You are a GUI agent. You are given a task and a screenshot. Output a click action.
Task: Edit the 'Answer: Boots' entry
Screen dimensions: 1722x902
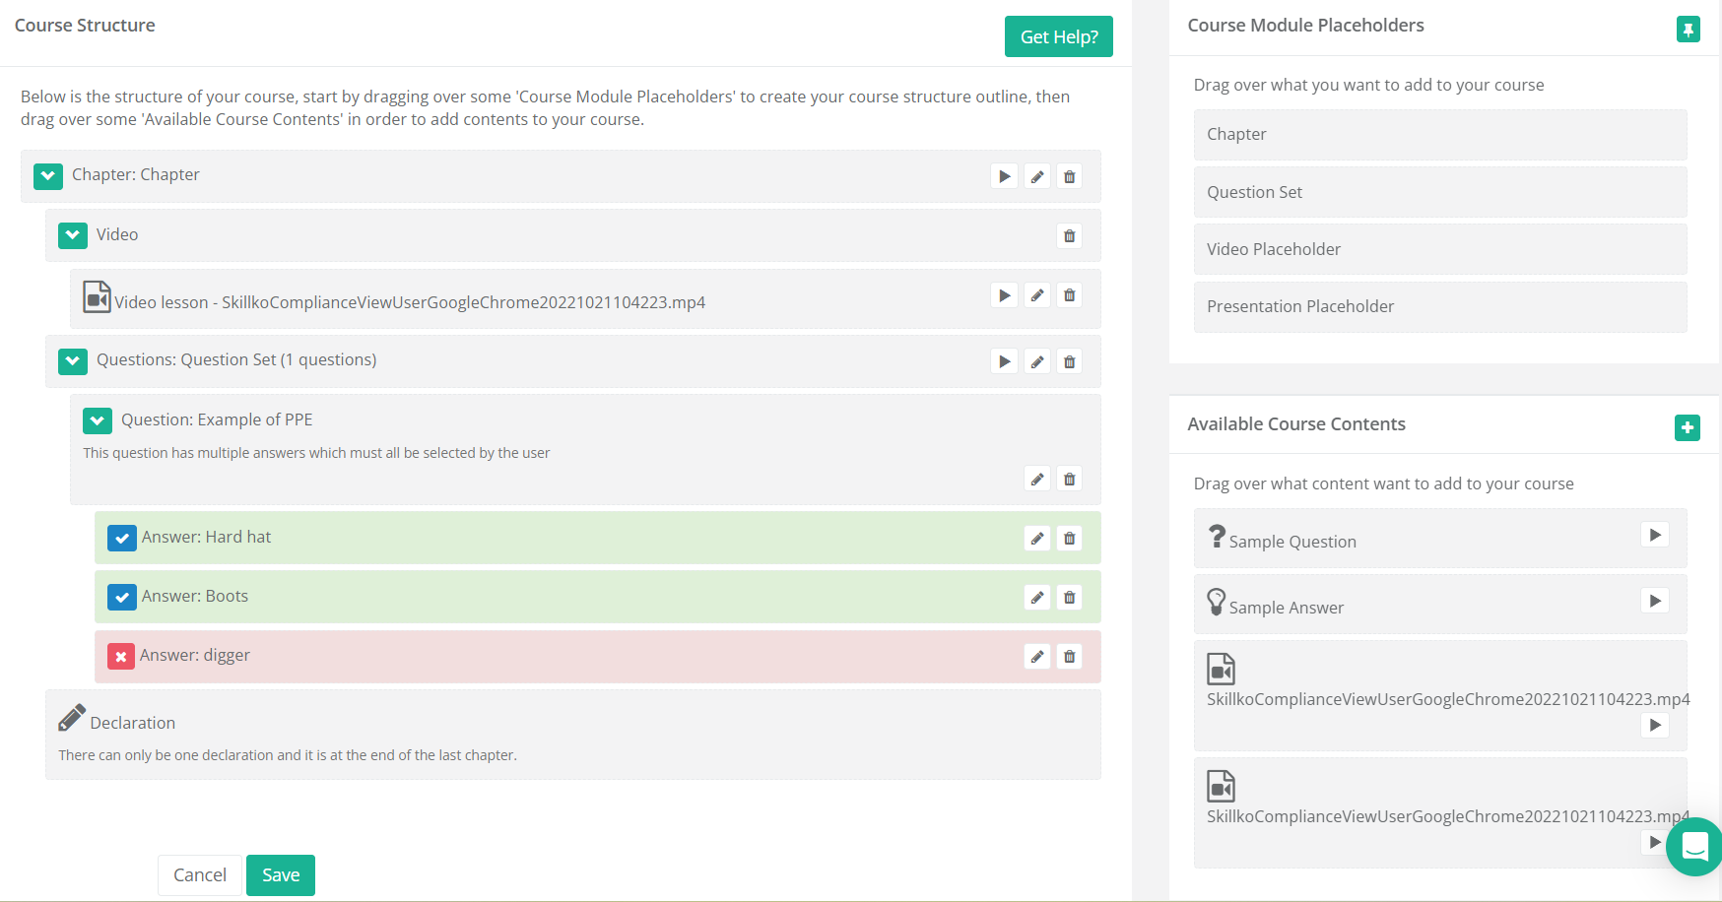click(1037, 598)
